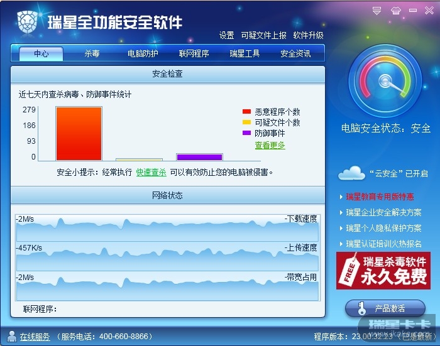
Task: Click the 网络状态 section header
Action: pos(168,195)
